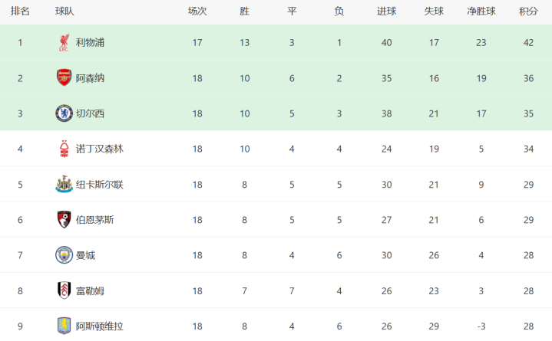Click the 排名 column header
The width and height of the screenshot is (552, 341).
[20, 11]
